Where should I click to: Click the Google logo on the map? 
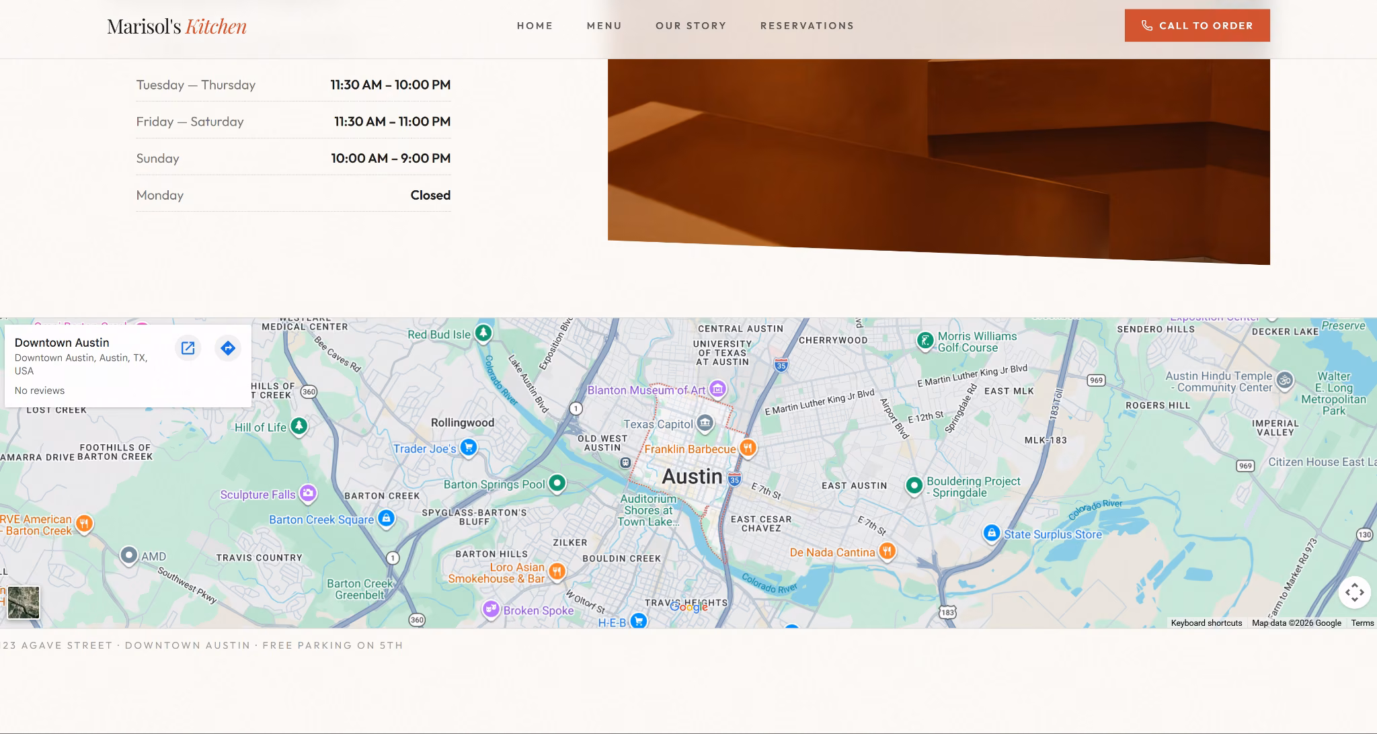689,607
